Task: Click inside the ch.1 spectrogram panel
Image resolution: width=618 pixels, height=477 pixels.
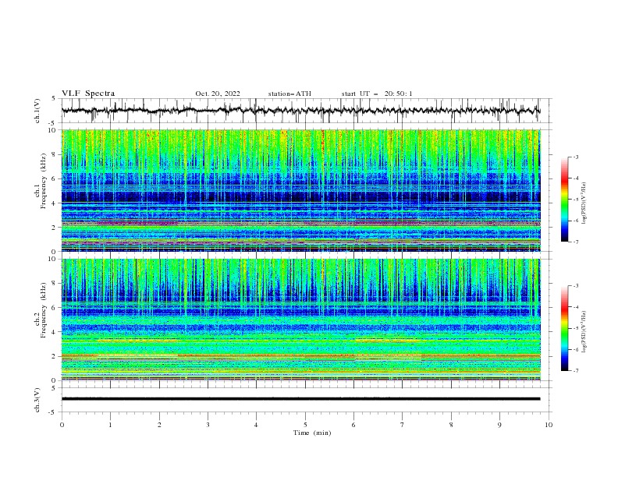Action: coord(300,190)
